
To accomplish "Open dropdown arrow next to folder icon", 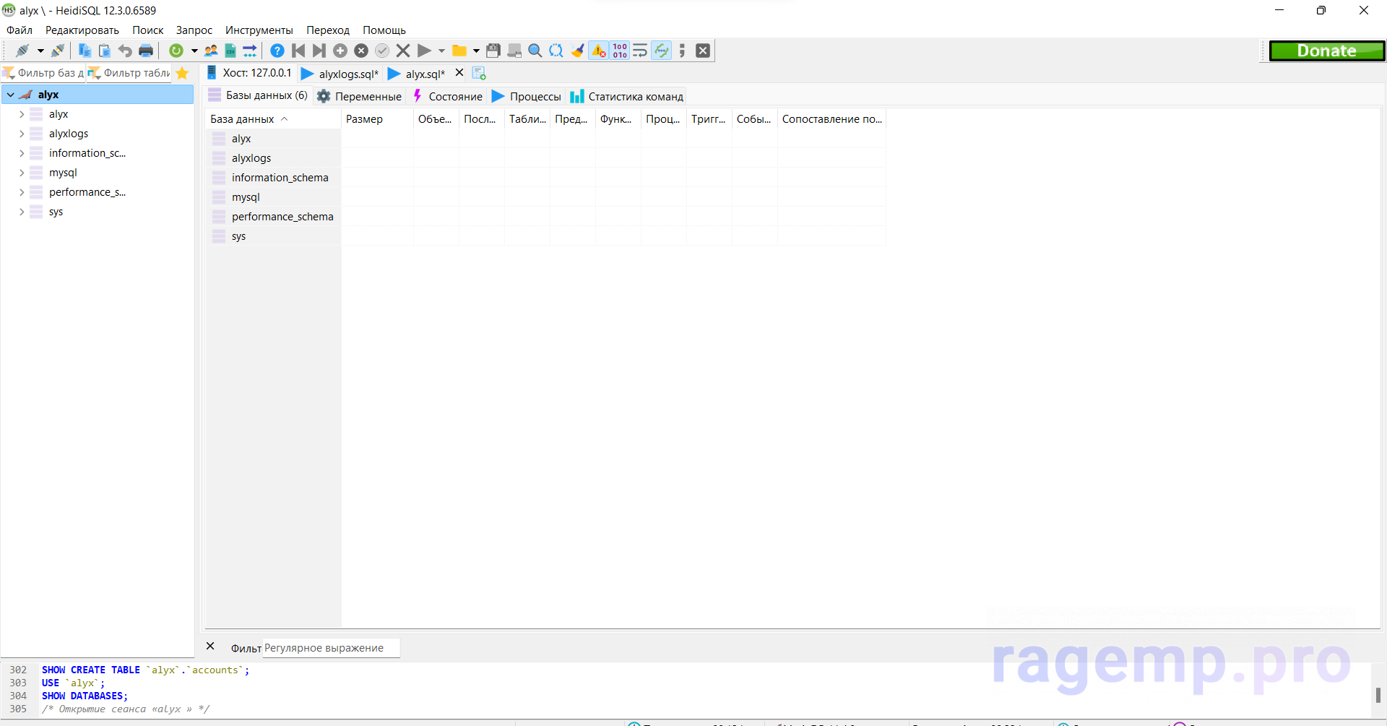I will click(476, 51).
